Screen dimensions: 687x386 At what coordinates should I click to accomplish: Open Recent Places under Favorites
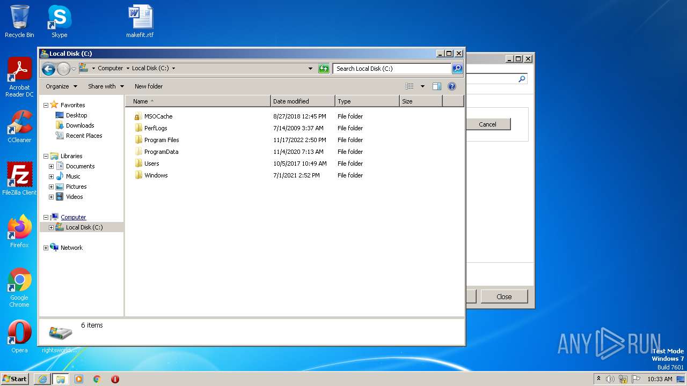pos(84,136)
